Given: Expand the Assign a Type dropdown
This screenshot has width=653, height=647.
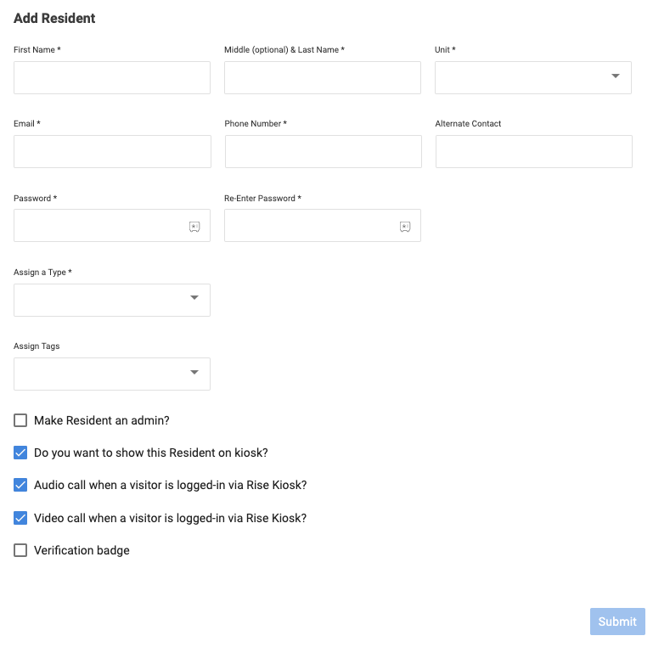Looking at the screenshot, I should 111,300.
